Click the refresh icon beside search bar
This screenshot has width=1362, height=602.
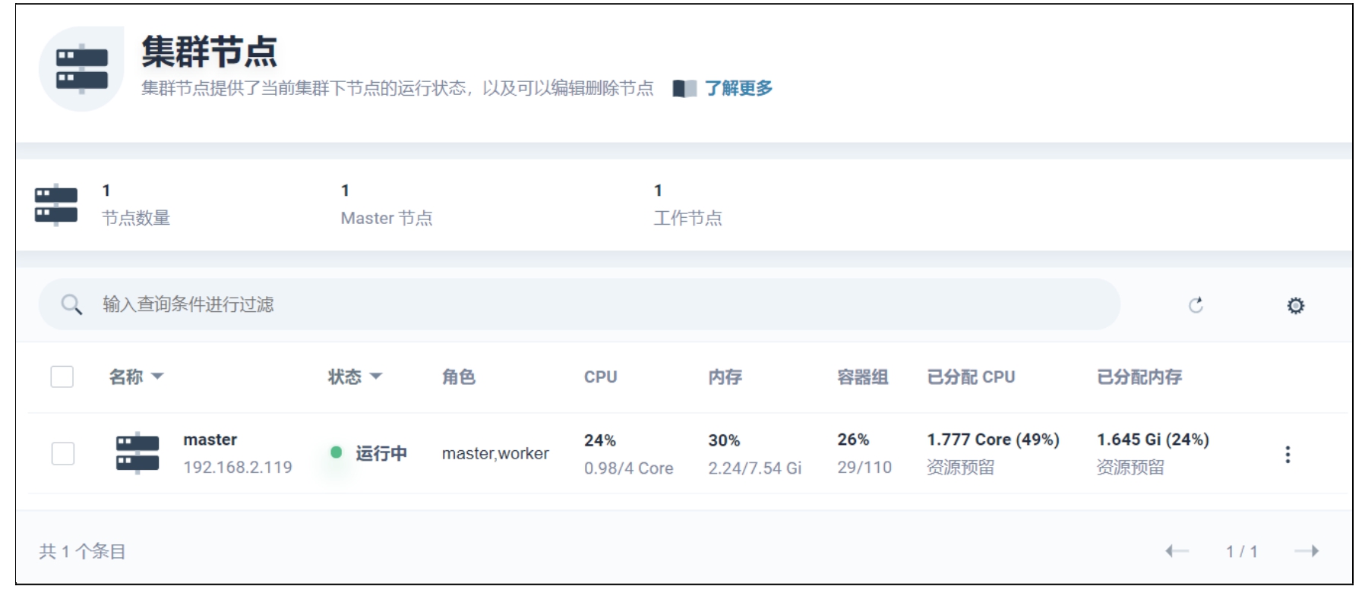pos(1196,305)
